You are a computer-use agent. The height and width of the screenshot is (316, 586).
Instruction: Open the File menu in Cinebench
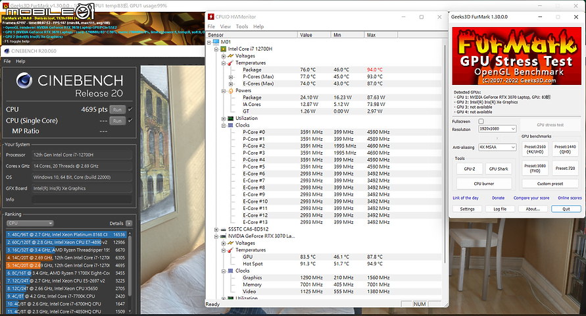[x=7, y=61]
